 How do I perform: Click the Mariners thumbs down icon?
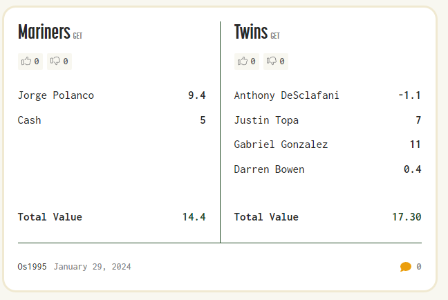coord(56,62)
